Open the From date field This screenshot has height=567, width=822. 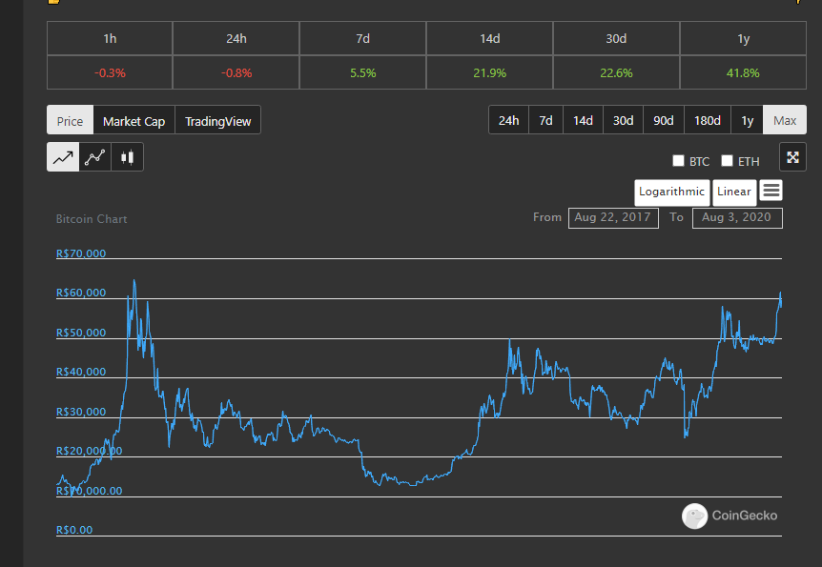pos(613,217)
